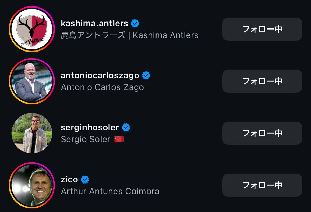Image resolution: width=311 pixels, height=212 pixels.
Task: Click verified badge next to zico
Action: pyautogui.click(x=85, y=179)
